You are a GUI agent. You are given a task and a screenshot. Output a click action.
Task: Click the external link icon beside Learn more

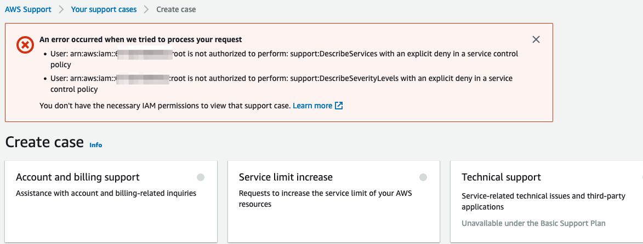[x=339, y=106]
